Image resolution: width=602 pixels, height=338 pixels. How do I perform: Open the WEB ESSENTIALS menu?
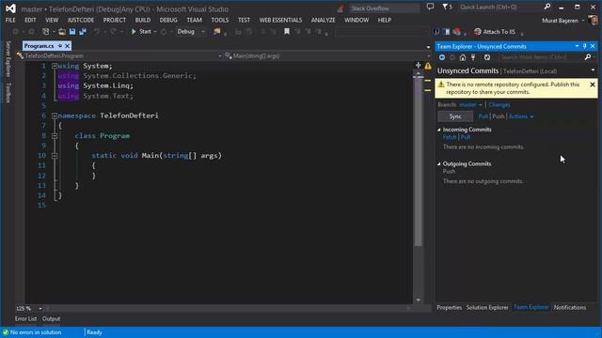280,20
